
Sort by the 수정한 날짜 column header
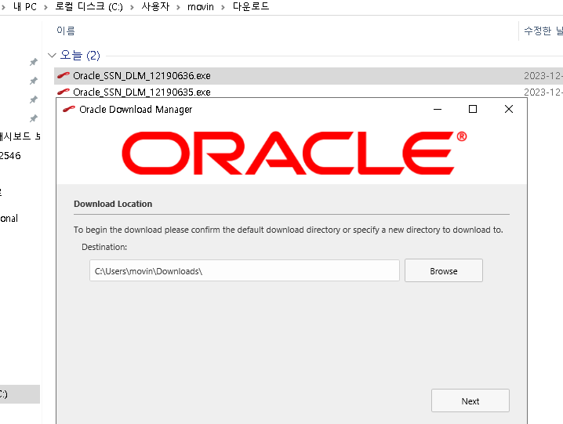pyautogui.click(x=543, y=31)
